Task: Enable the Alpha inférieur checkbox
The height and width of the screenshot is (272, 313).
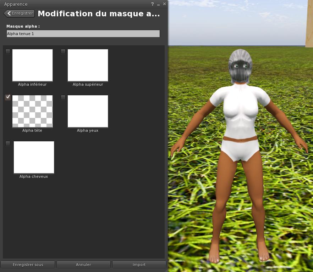Action: tap(8, 51)
